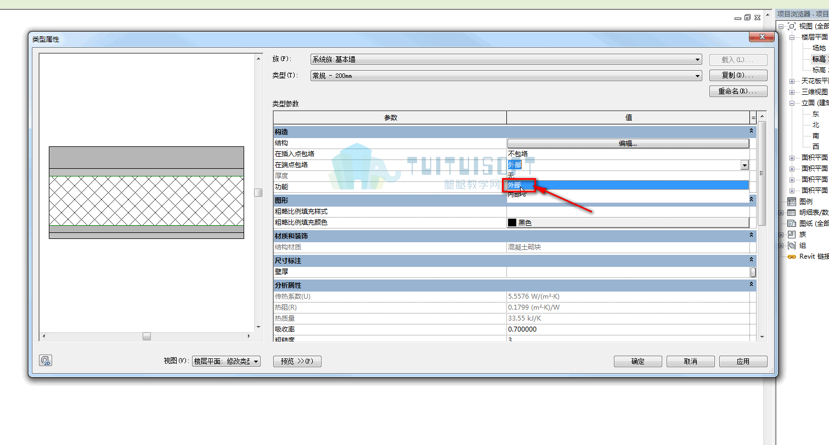Image resolution: width=829 pixels, height=445 pixels.
Task: Click the 黑色 fill color swatch
Action: (512, 222)
